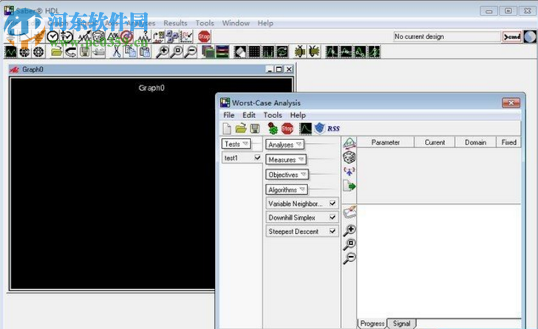
Task: Open the File menu in Worst-Case Analysis
Action: pyautogui.click(x=229, y=115)
